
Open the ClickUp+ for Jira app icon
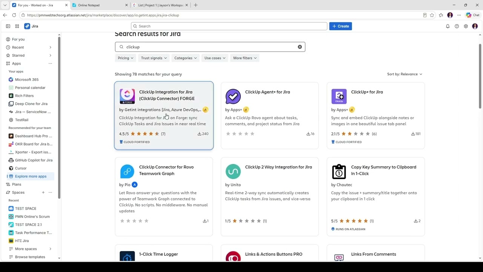click(339, 96)
